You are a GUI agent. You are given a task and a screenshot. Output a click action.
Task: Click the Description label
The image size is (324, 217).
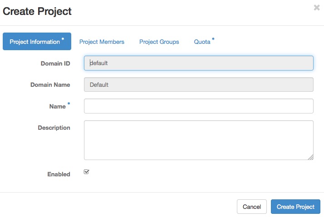(54, 128)
